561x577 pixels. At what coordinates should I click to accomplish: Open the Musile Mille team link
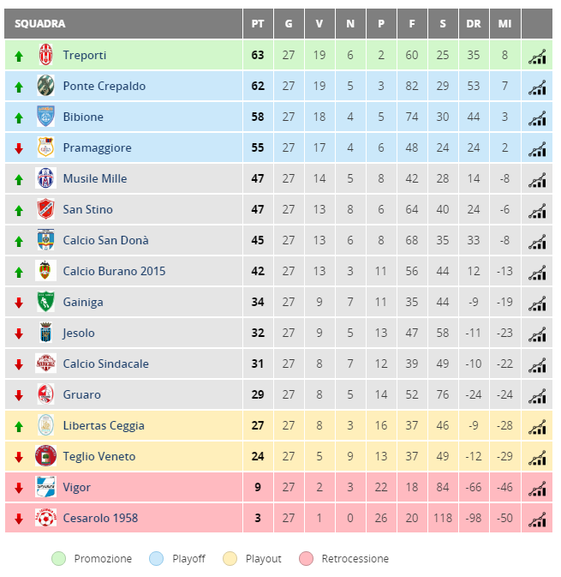pyautogui.click(x=95, y=178)
